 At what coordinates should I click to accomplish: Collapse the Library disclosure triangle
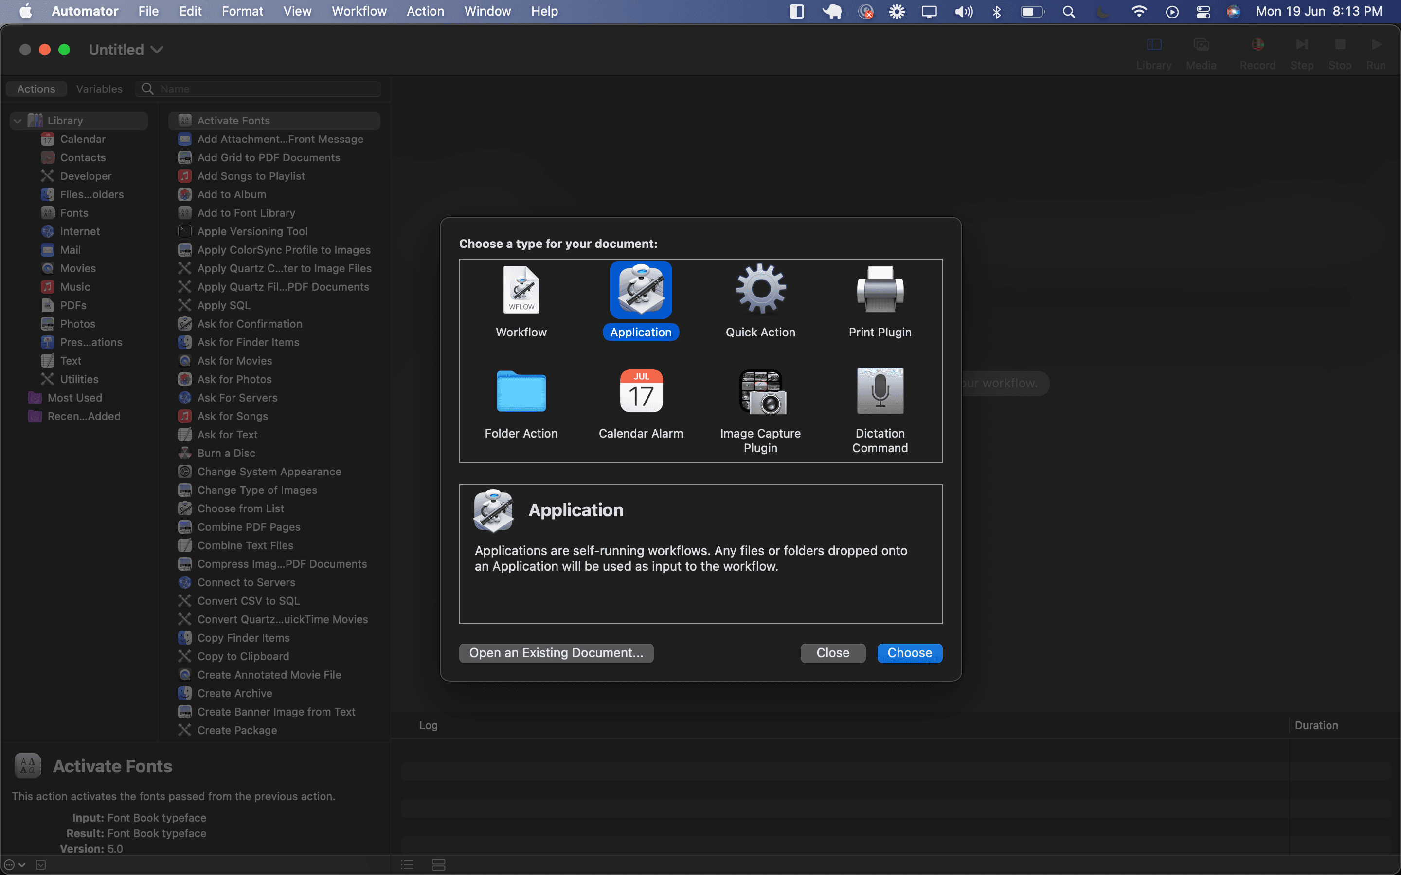[x=18, y=121]
